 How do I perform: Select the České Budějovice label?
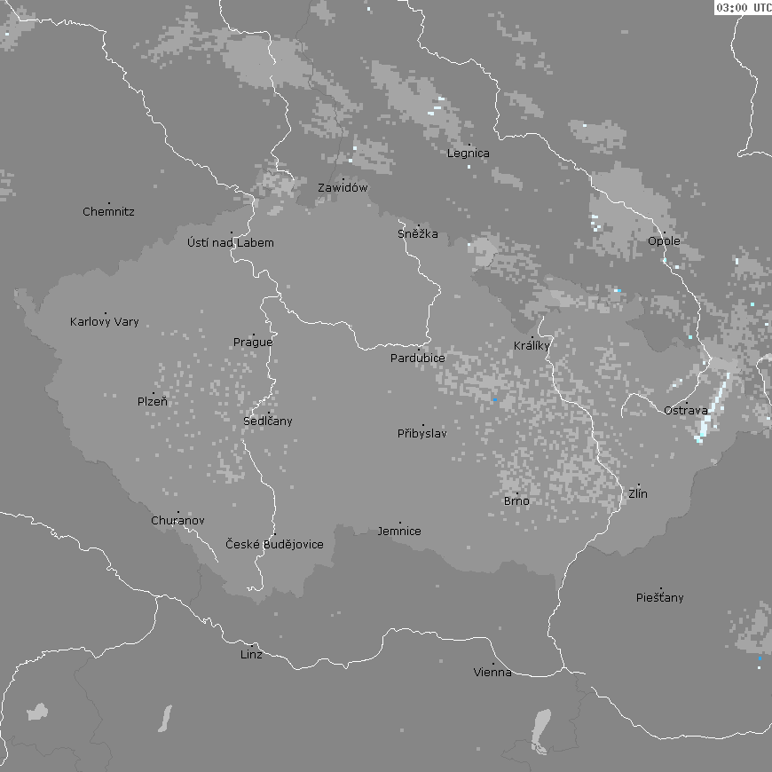click(x=274, y=544)
